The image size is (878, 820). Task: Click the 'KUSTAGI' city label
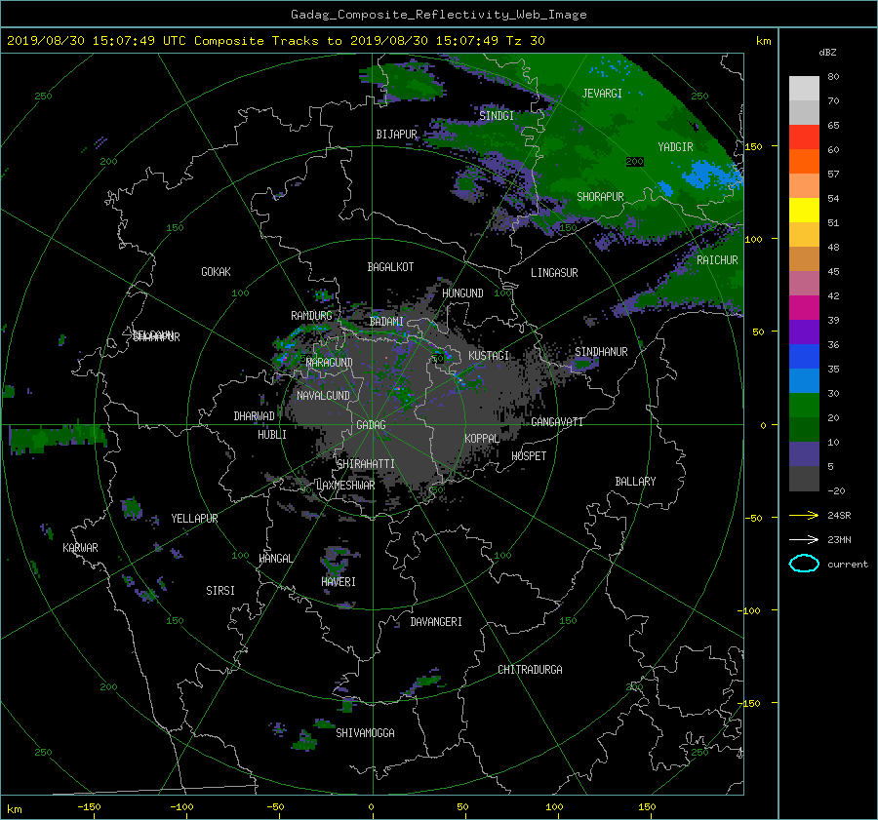click(489, 356)
